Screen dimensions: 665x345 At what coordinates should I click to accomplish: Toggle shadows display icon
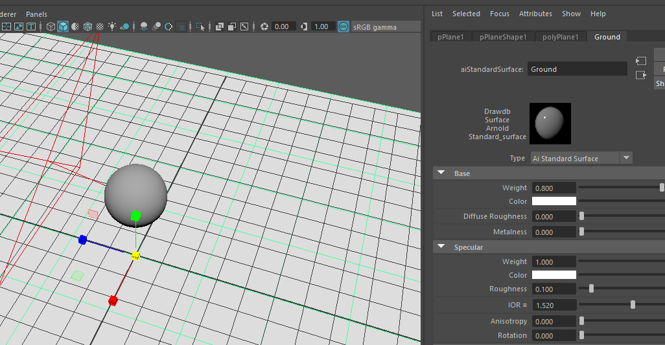124,27
